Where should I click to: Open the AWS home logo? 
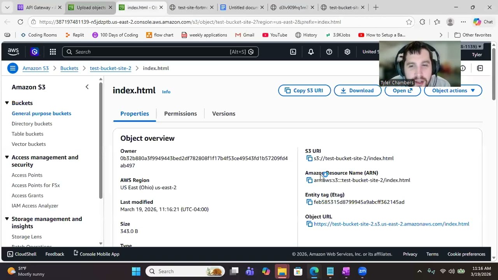tap(13, 52)
